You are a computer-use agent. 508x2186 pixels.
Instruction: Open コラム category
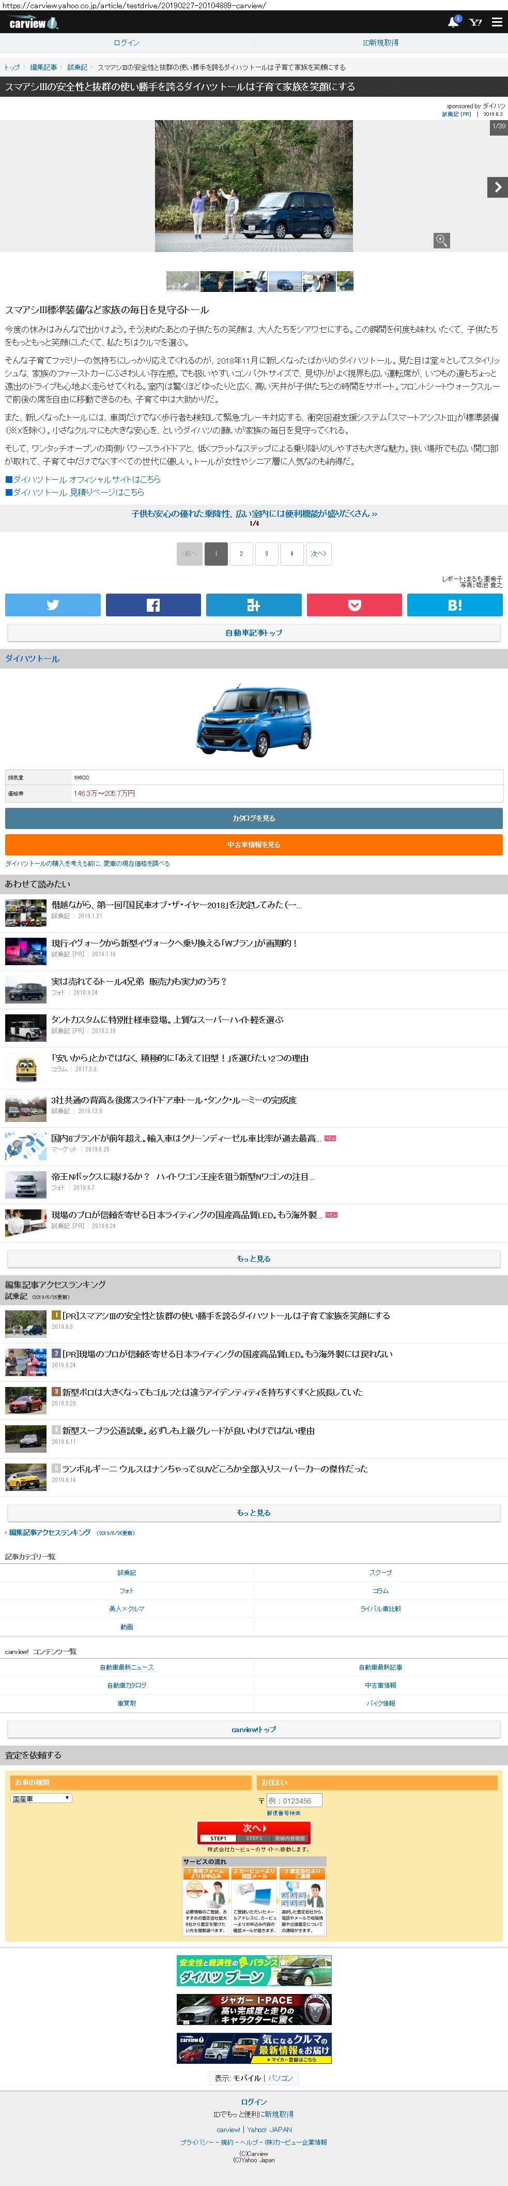coord(381,1590)
